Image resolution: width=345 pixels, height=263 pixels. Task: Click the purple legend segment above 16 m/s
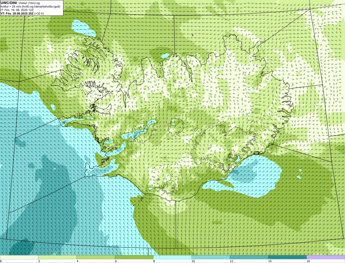pyautogui.click(x=326, y=257)
